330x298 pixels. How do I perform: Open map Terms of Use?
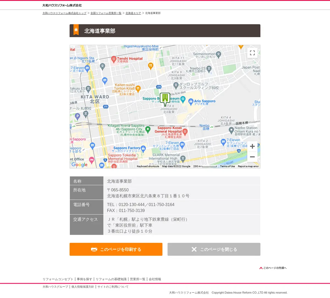227,166
